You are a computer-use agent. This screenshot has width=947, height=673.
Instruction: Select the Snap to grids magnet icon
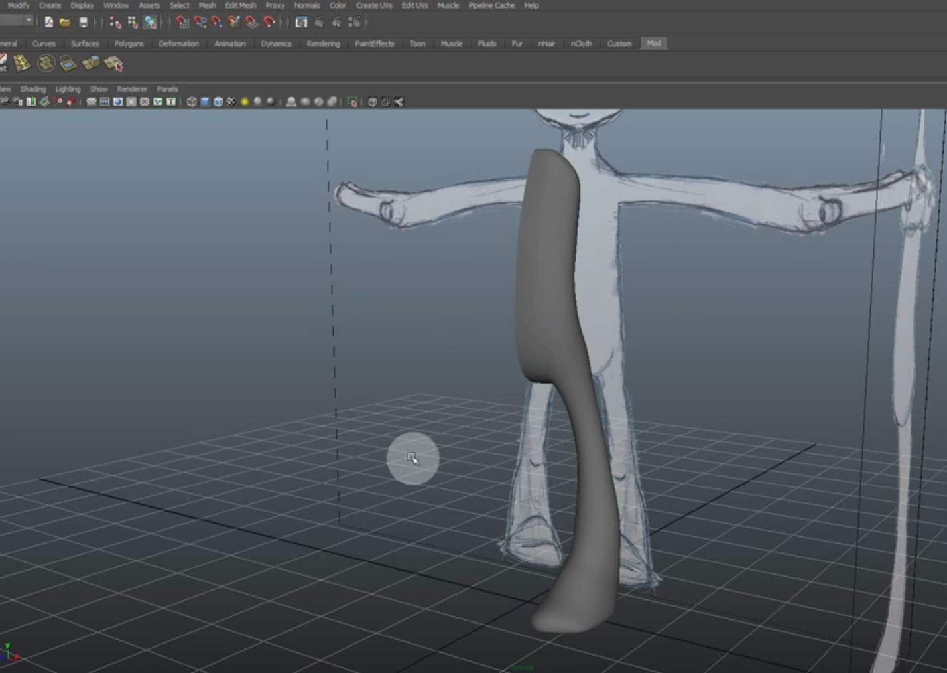(182, 23)
